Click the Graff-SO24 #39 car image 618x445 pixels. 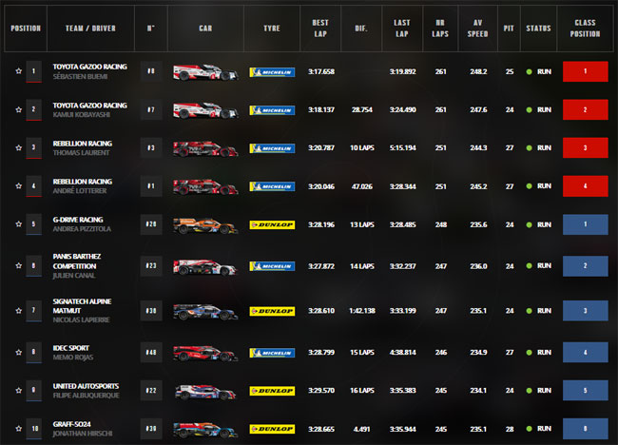[205, 430]
